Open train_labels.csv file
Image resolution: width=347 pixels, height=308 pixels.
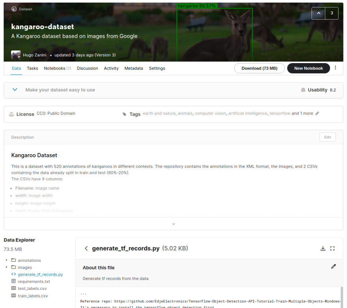click(x=33, y=296)
